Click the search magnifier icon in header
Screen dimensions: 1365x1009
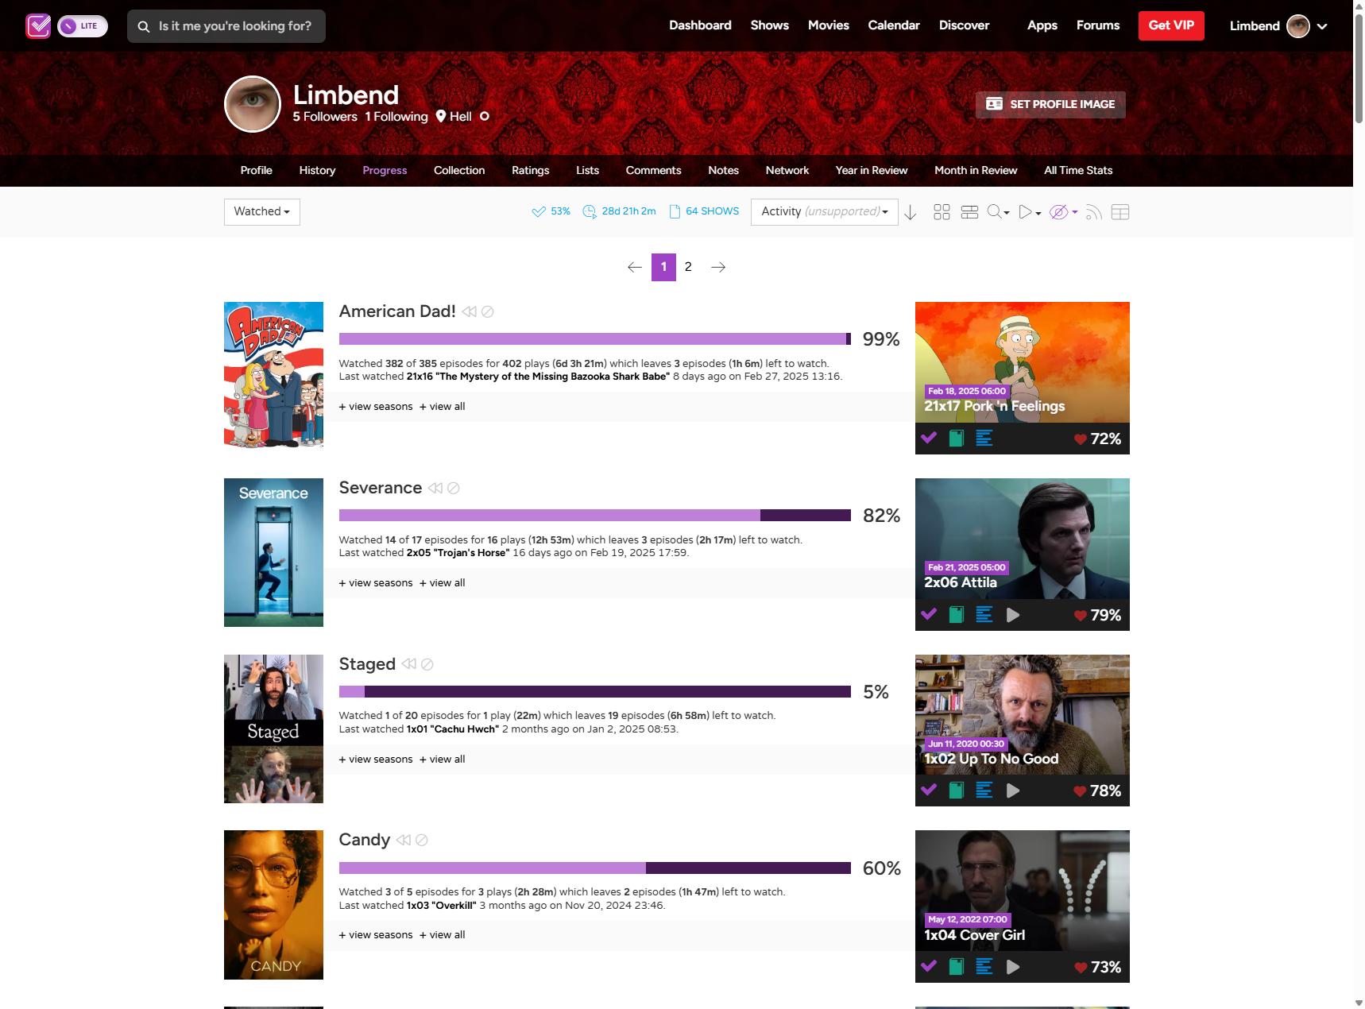(x=144, y=26)
